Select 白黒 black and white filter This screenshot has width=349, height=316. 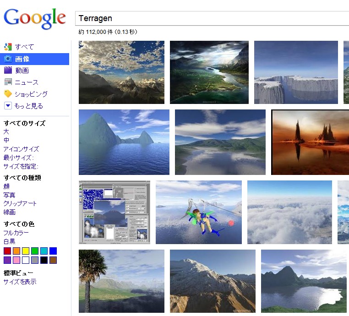click(9, 241)
